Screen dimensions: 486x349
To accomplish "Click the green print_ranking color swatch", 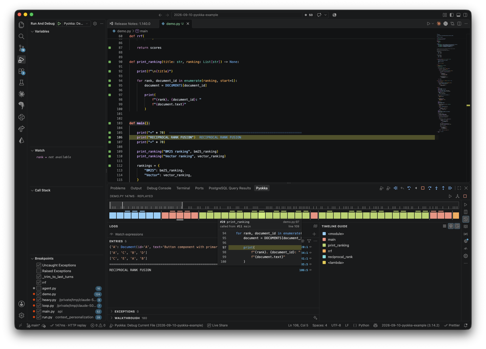I will tap(324, 245).
